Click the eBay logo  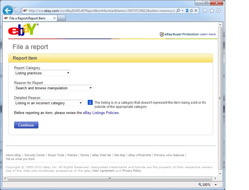point(23,30)
